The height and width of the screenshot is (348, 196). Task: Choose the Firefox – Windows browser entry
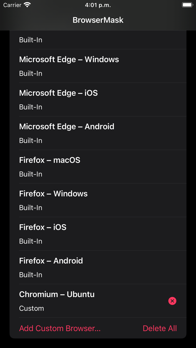pos(53,194)
